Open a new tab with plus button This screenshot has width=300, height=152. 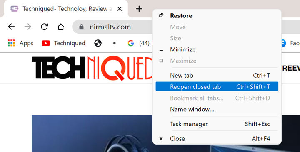coord(139,9)
